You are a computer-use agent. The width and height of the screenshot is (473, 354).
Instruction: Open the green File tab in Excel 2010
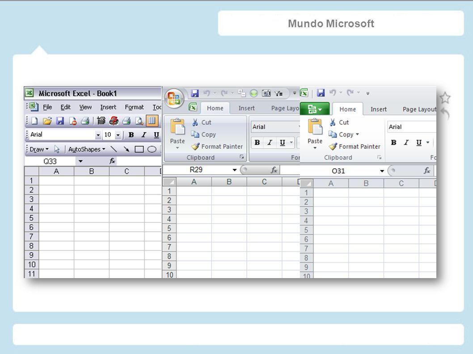pyautogui.click(x=315, y=109)
